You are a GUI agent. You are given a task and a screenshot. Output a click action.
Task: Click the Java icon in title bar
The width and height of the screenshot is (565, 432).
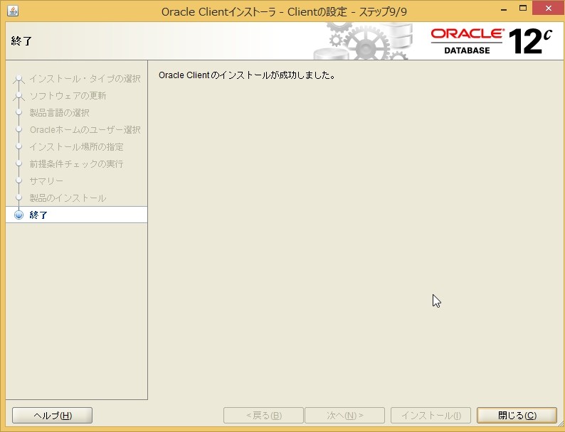13,11
